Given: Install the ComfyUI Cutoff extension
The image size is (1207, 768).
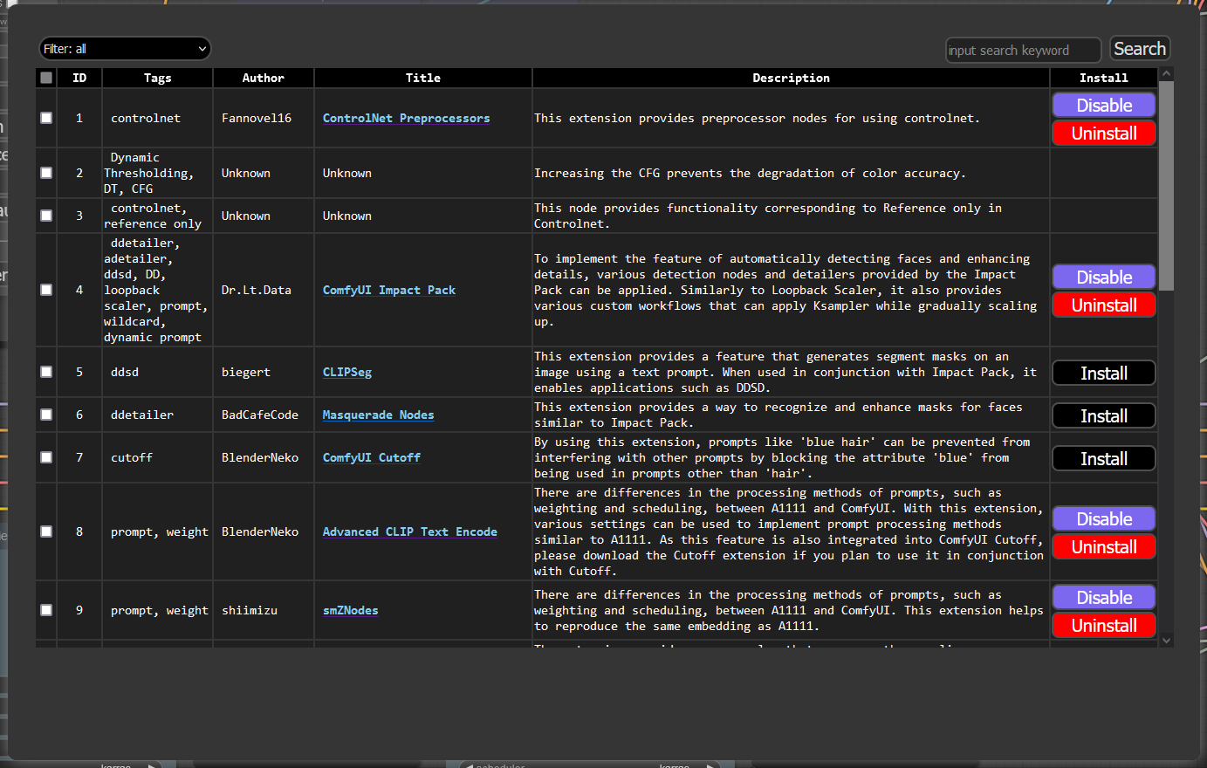Looking at the screenshot, I should [1103, 457].
